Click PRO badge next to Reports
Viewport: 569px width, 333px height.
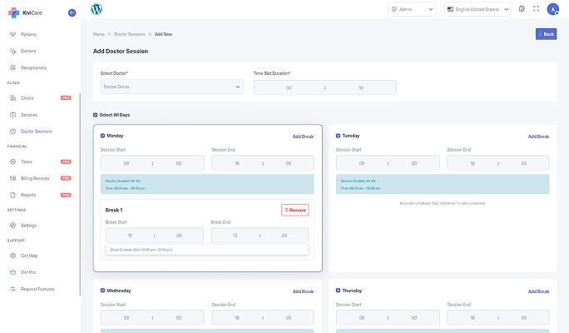[x=66, y=195]
